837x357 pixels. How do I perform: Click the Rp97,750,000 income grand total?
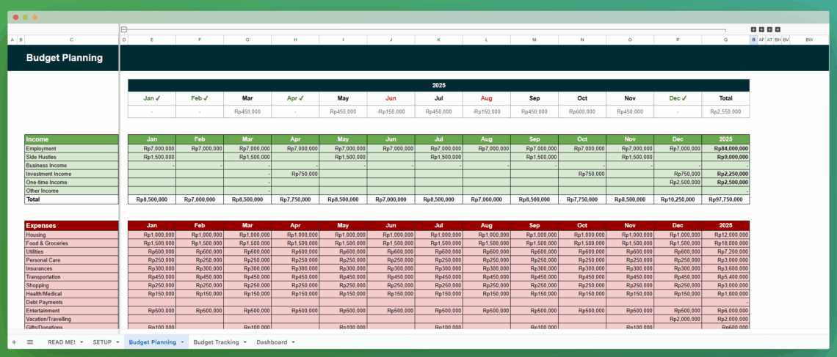pyautogui.click(x=725, y=199)
